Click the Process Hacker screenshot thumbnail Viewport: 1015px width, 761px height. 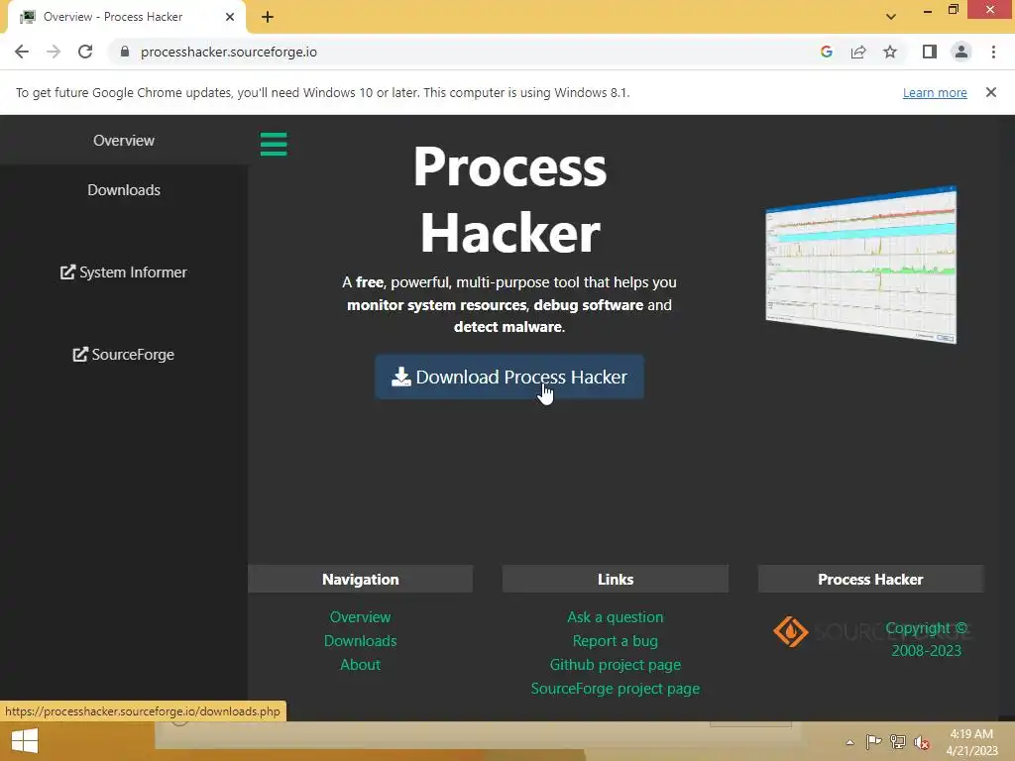click(x=861, y=265)
